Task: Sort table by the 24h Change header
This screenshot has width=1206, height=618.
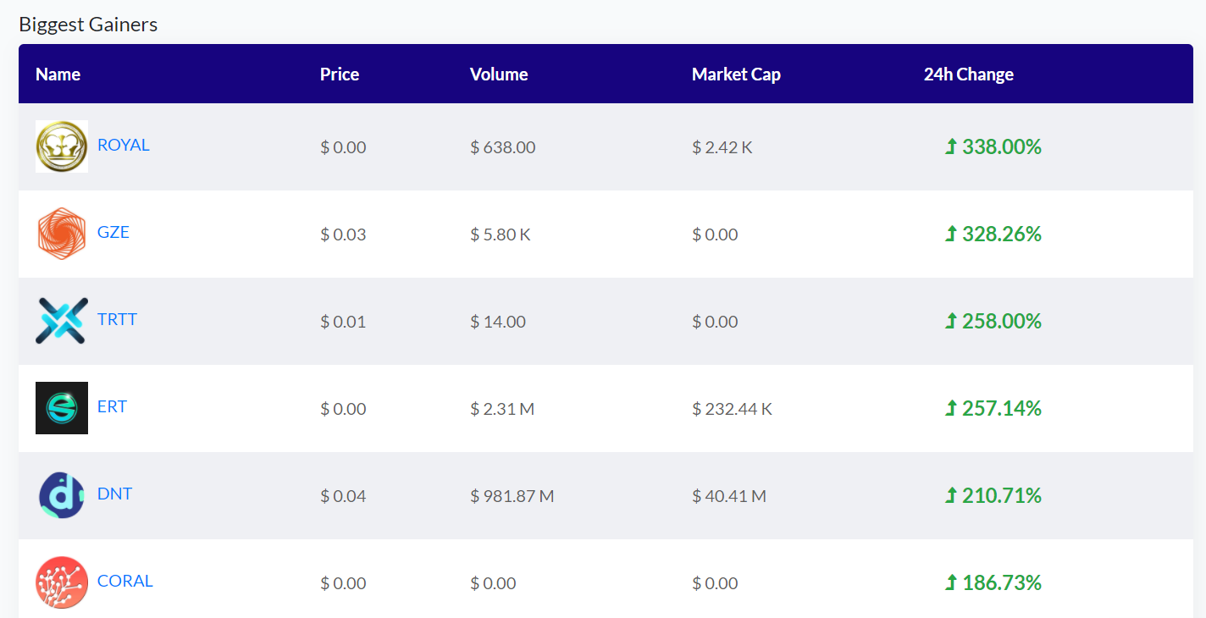Action: pyautogui.click(x=969, y=74)
